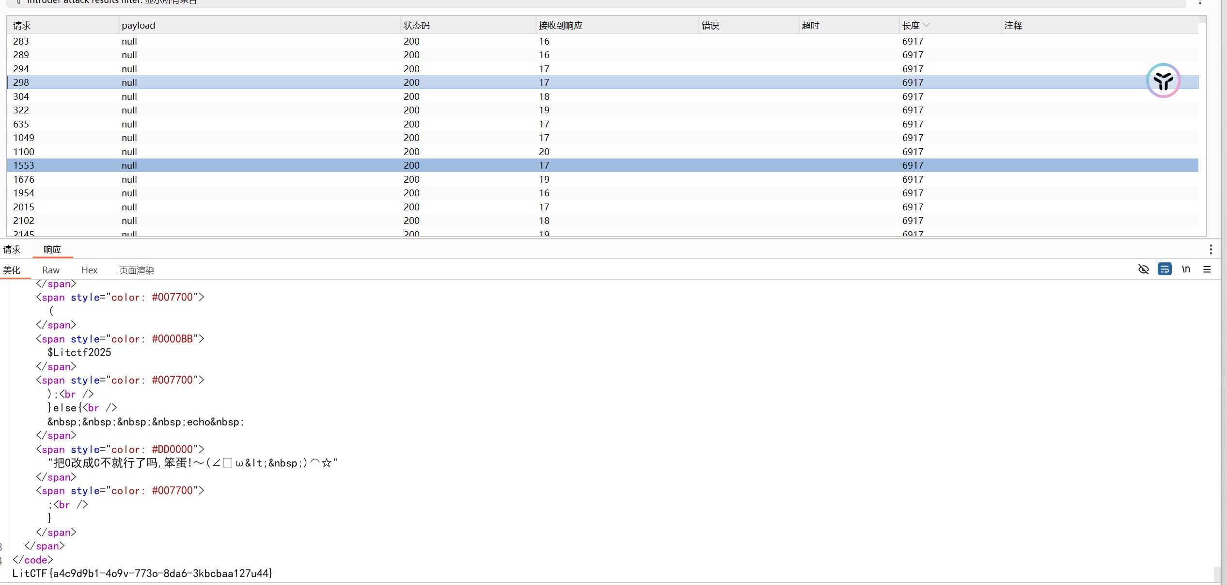
Task: Select row 2102 in the results table
Action: (x=194, y=221)
